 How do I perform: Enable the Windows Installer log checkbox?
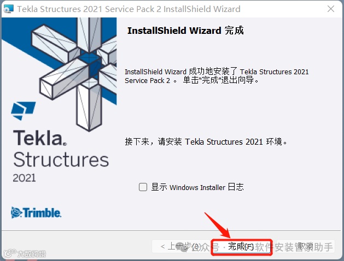point(143,187)
